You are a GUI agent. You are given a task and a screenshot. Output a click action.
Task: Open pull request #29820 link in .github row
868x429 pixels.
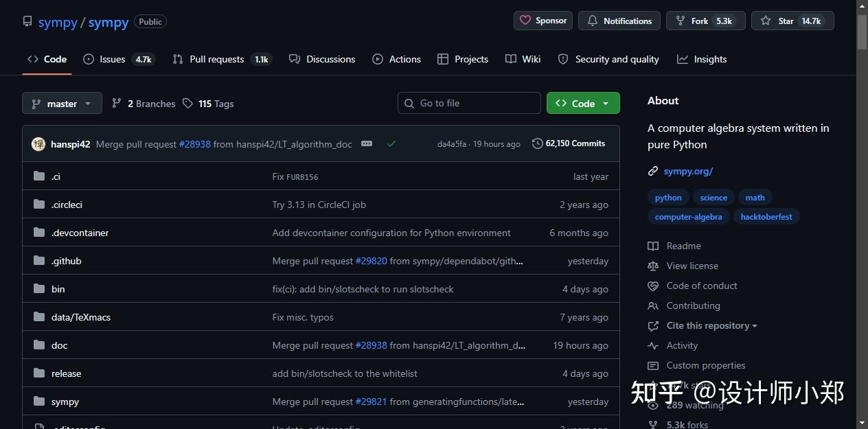point(371,261)
